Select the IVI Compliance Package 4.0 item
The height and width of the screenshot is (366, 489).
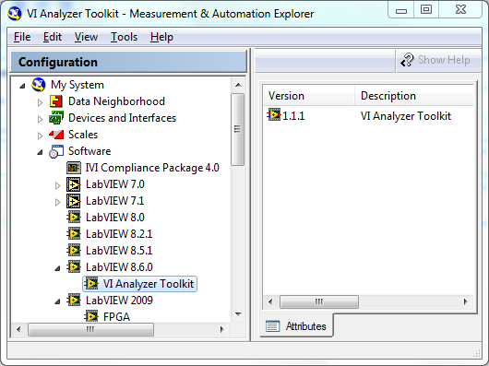coord(152,168)
